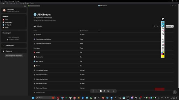The height and width of the screenshot is (100, 179).
Task: Go back with the navigation left arrow
Action: 93,91
